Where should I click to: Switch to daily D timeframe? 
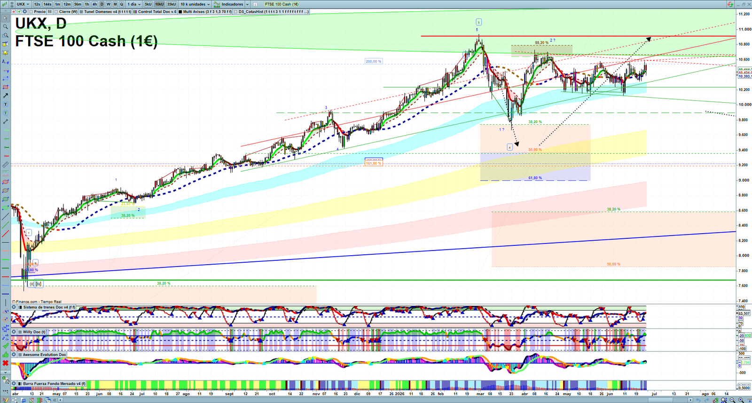click(102, 4)
